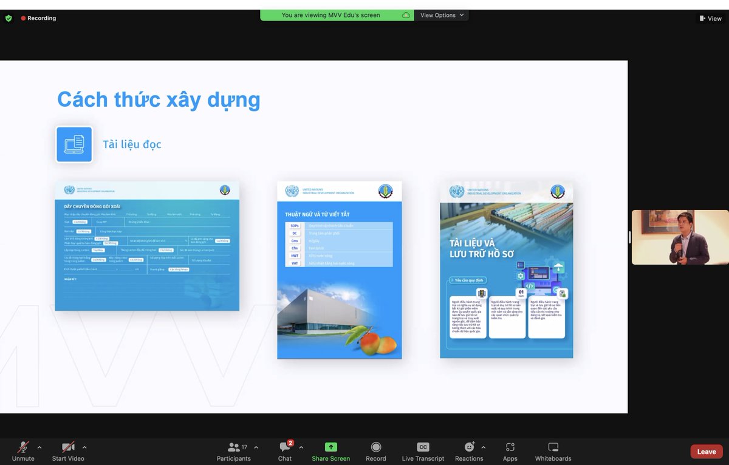This screenshot has width=729, height=465.
Task: Start recording with the Record button
Action: click(376, 452)
